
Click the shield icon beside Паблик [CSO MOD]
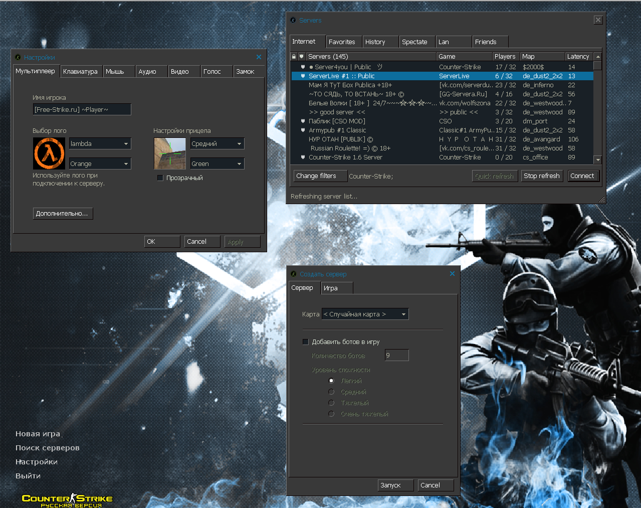pos(303,121)
